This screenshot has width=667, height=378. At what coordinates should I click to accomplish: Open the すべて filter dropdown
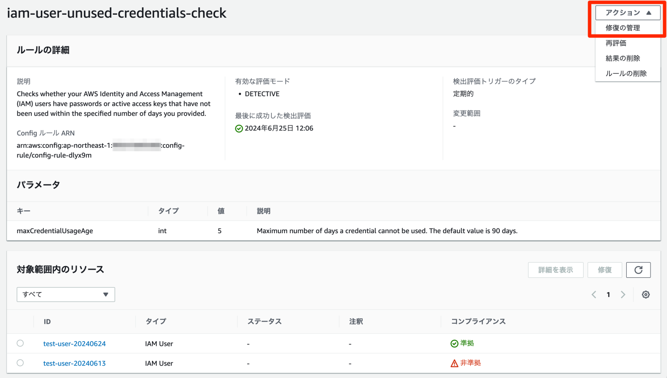point(66,294)
